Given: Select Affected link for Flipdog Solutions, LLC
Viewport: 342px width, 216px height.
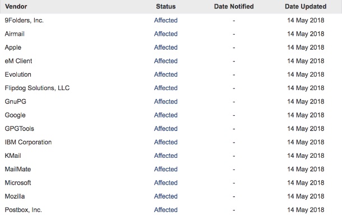Looking at the screenshot, I should click(x=166, y=88).
